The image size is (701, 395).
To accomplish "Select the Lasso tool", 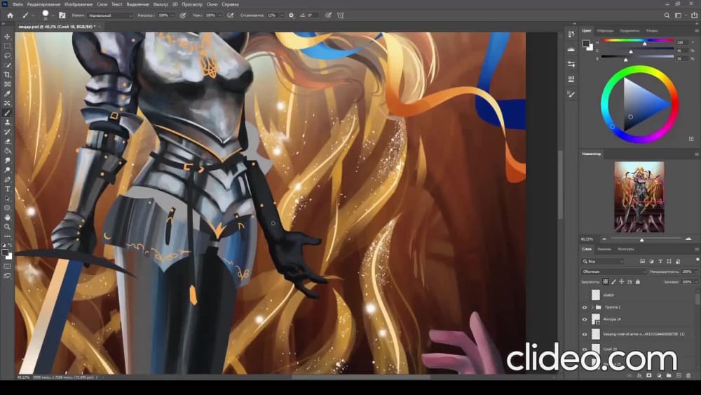I will (7, 55).
